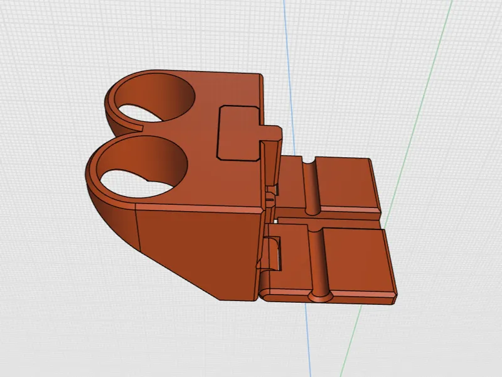Click the cylindrical groove on the lower clip plate

(319, 263)
